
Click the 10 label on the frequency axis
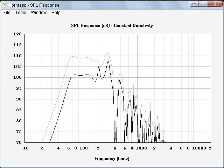pos(26,148)
